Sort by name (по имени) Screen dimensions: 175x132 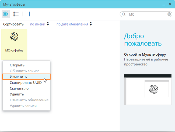tap(38, 24)
